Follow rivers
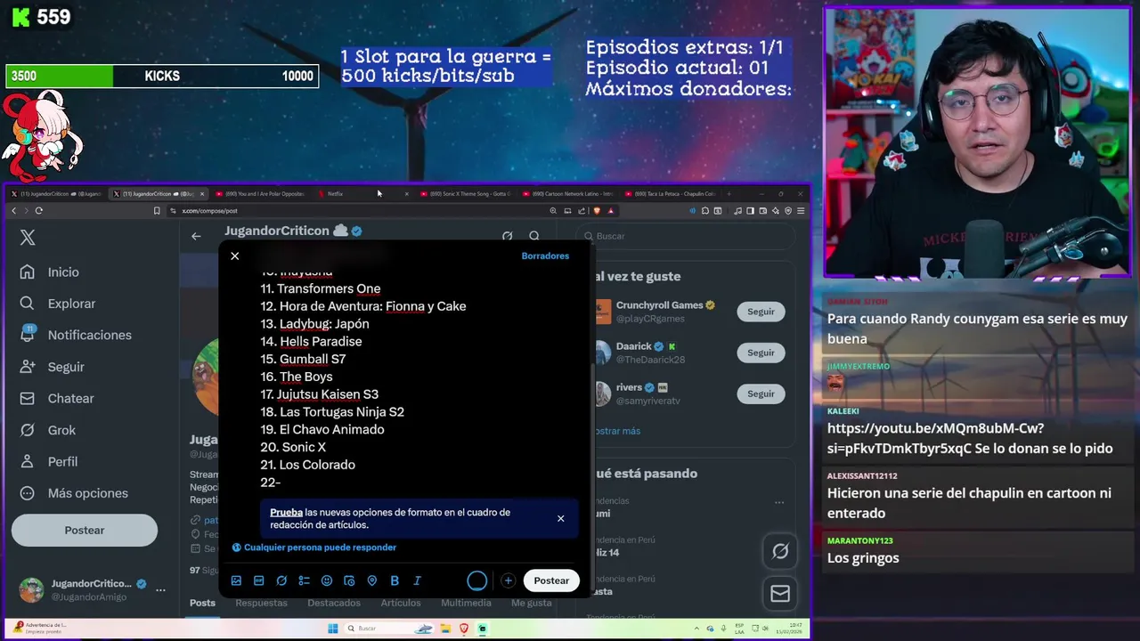Screen dimensions: 1140x641 point(761,394)
